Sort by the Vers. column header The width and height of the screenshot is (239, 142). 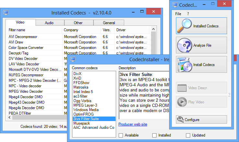tap(108, 30)
